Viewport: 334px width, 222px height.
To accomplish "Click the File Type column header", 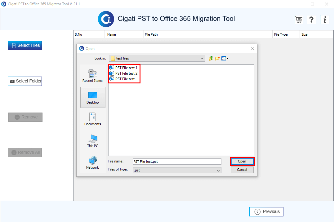I will (286, 34).
